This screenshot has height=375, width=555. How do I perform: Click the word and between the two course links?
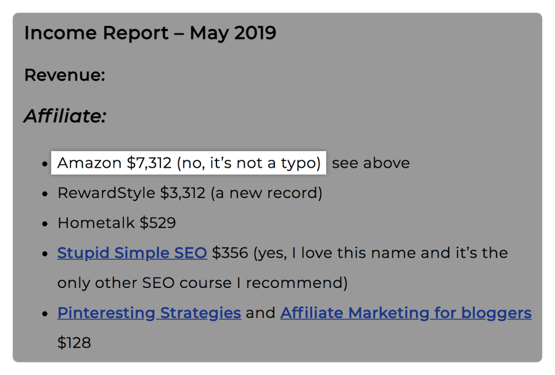pyautogui.click(x=260, y=313)
